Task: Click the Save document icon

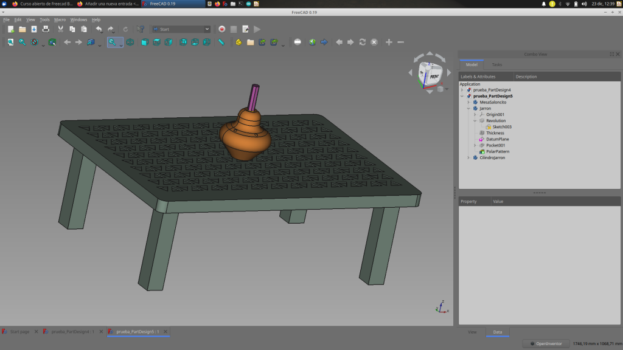Action: click(34, 29)
